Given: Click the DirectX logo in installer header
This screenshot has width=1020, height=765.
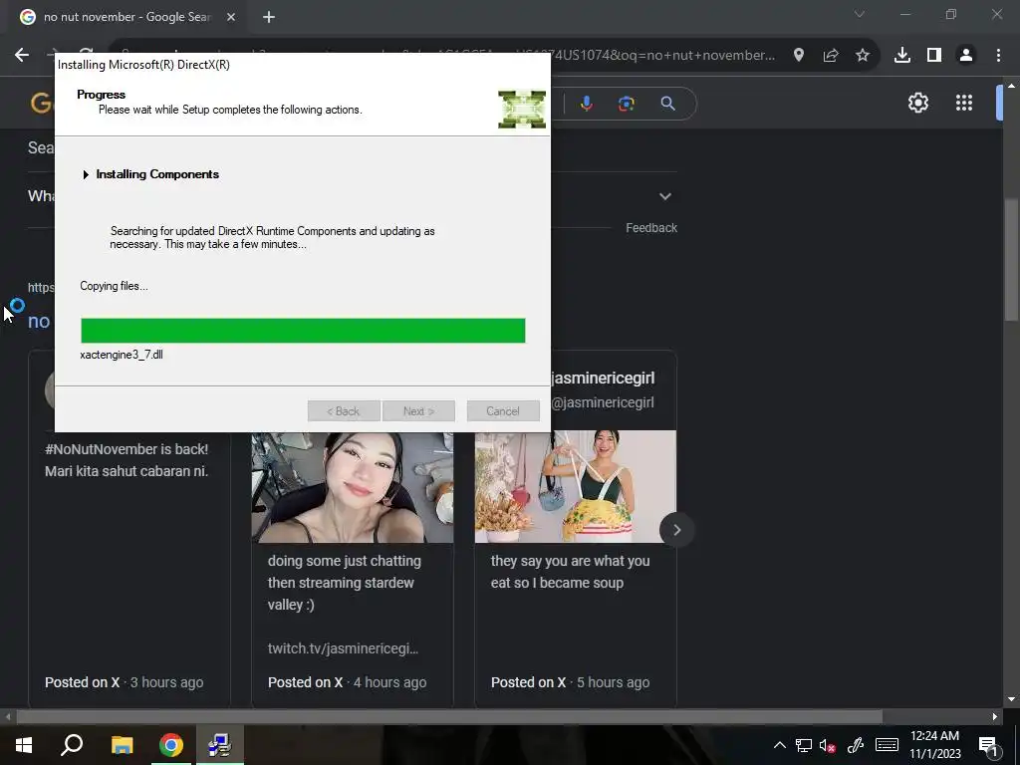Looking at the screenshot, I should [x=522, y=110].
